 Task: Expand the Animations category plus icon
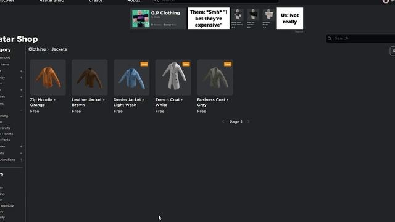point(21,160)
